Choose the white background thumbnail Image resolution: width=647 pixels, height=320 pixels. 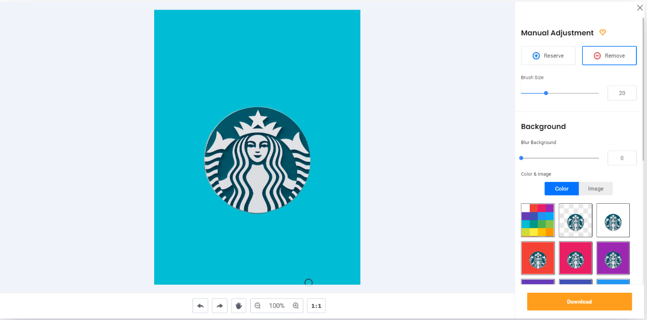[613, 220]
